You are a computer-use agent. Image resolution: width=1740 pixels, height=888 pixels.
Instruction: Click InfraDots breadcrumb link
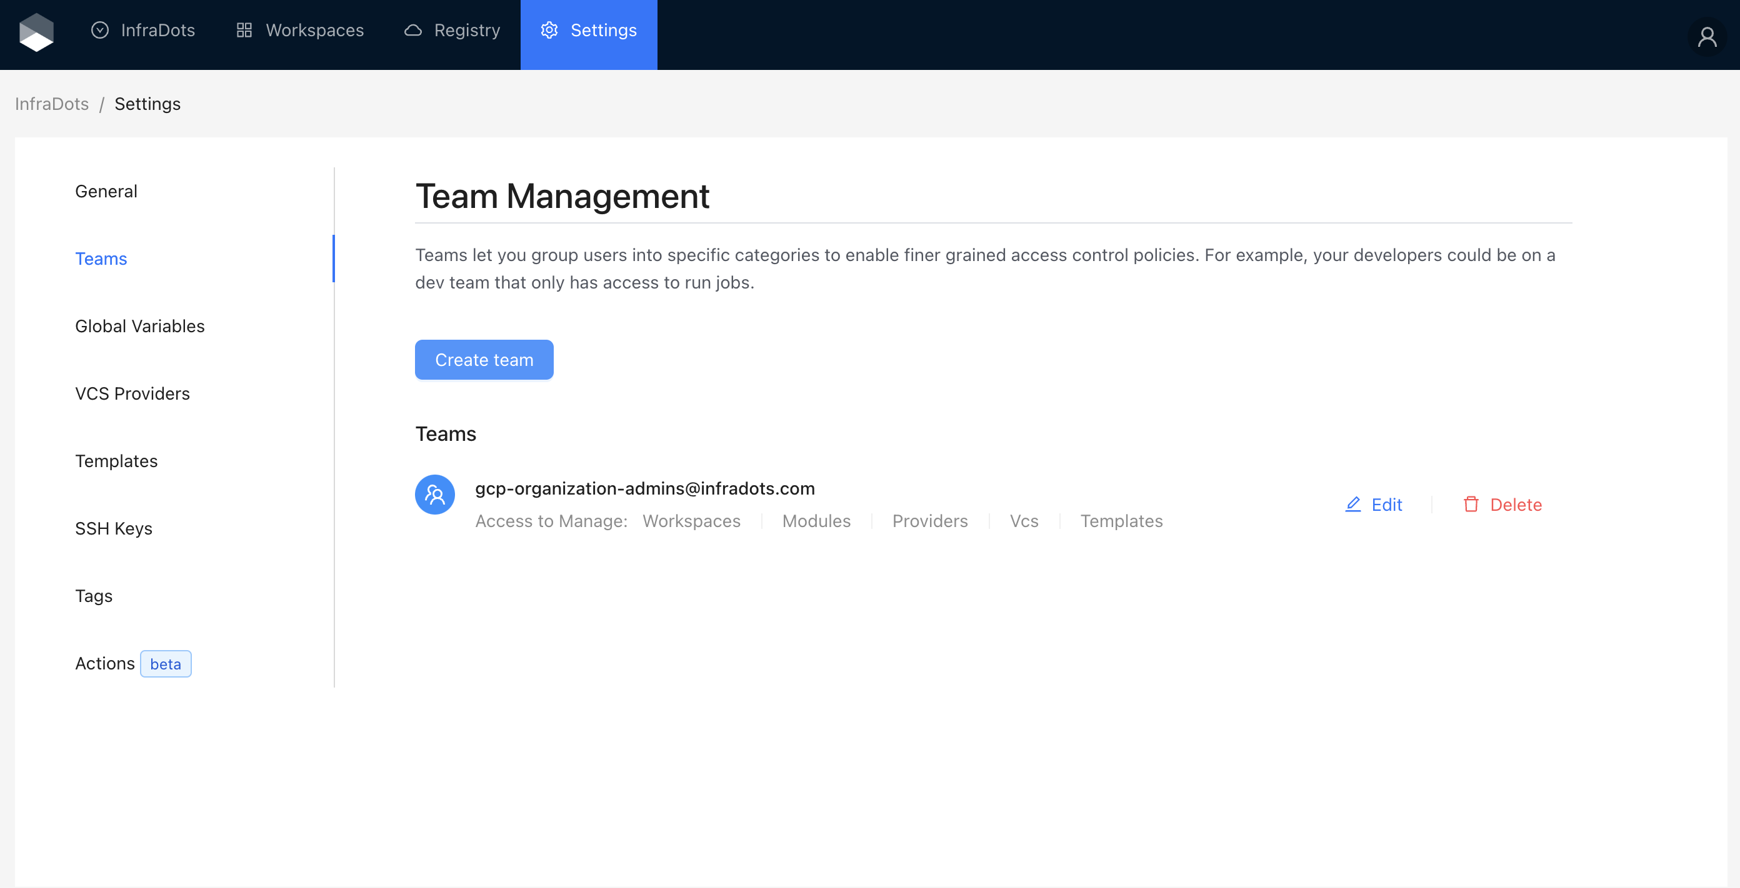52,104
